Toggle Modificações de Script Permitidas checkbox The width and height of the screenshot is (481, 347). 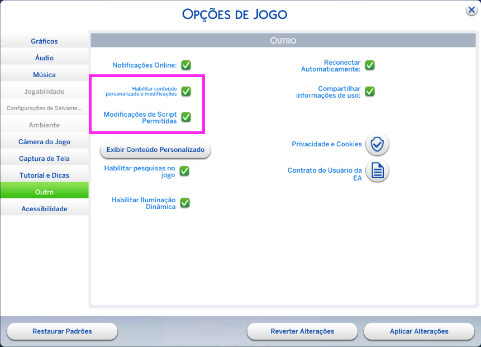click(x=186, y=117)
